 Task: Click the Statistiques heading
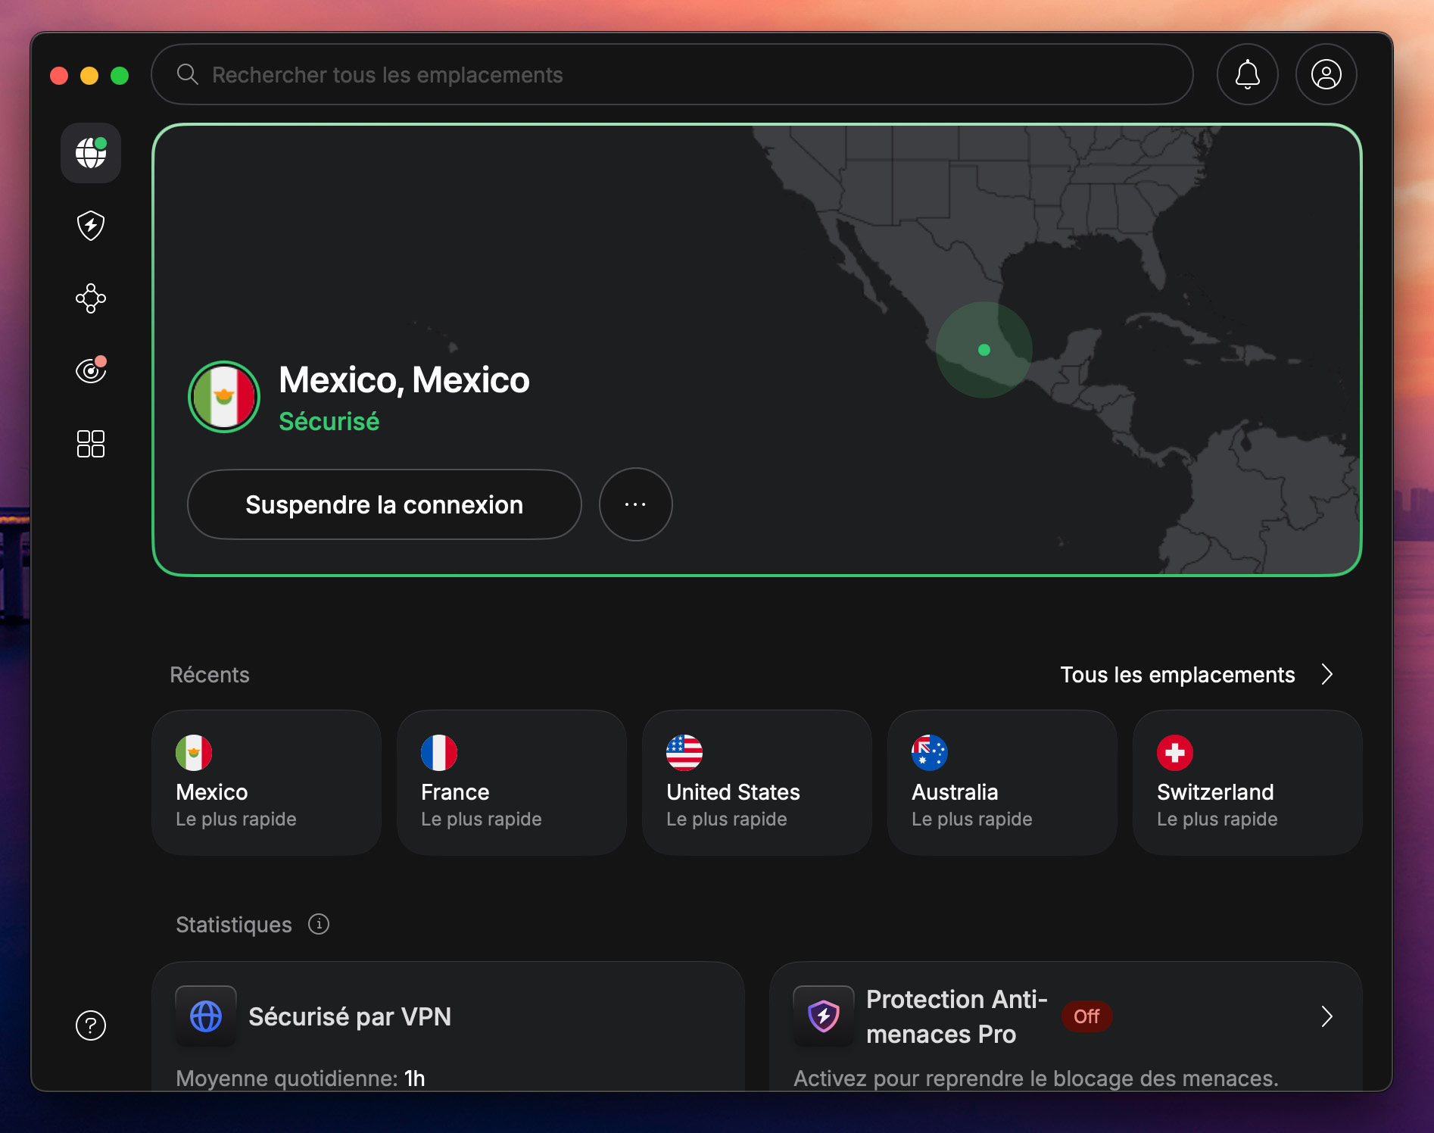click(x=234, y=925)
